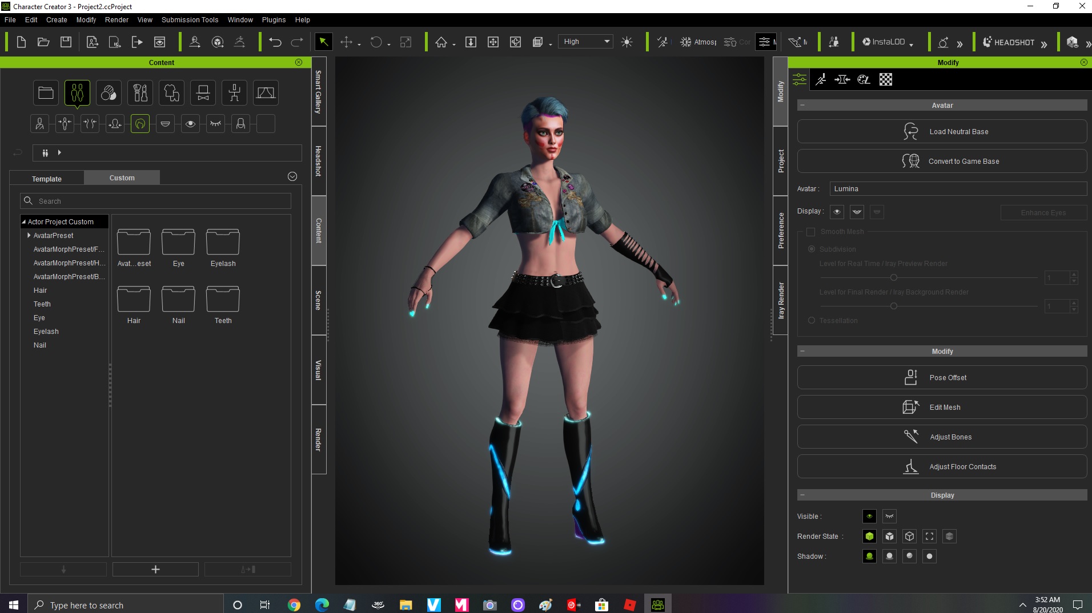Open Cloth category icon
Screen dimensions: 1092x613
point(171,92)
